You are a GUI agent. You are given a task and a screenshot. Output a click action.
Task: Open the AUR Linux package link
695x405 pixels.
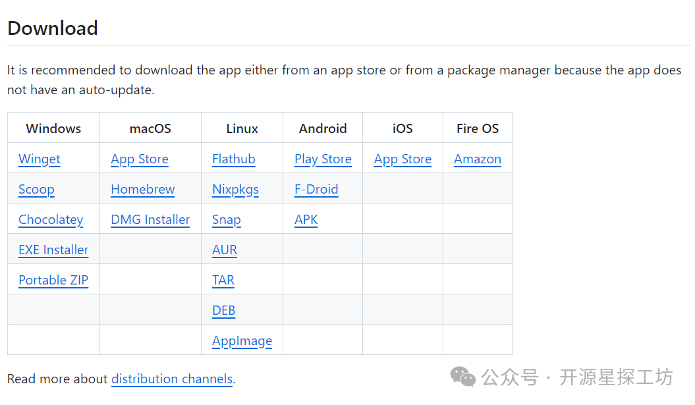coord(225,250)
